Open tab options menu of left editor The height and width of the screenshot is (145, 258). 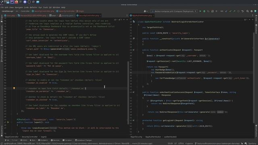tap(127, 15)
